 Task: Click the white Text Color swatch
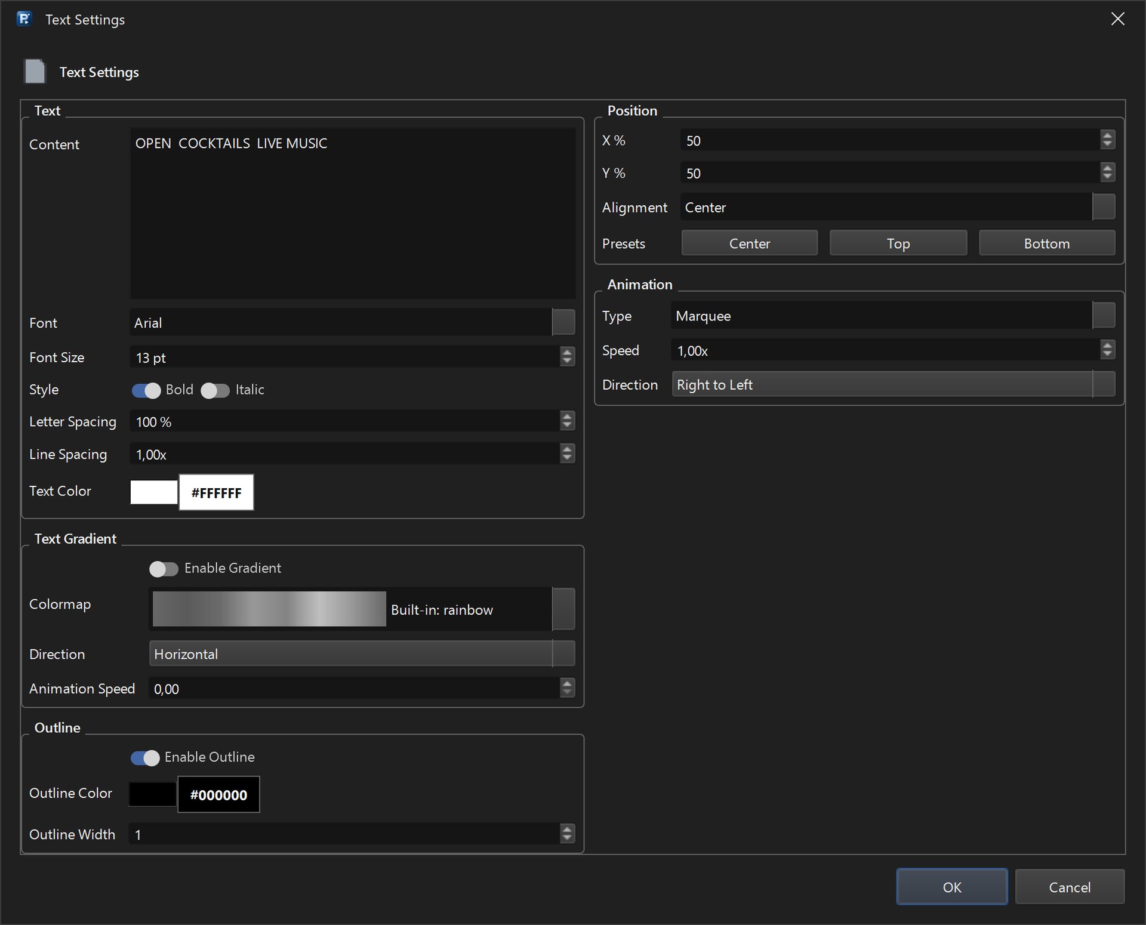154,492
